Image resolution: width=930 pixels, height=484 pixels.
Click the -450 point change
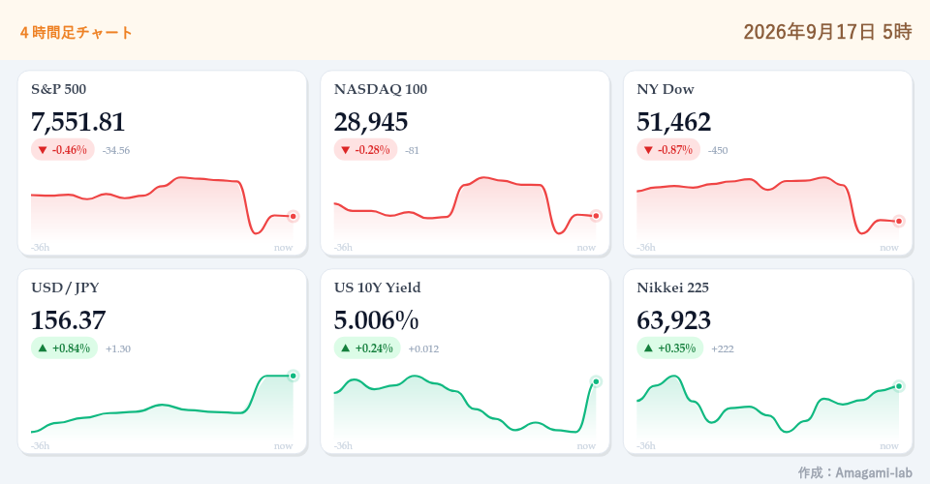(x=718, y=150)
